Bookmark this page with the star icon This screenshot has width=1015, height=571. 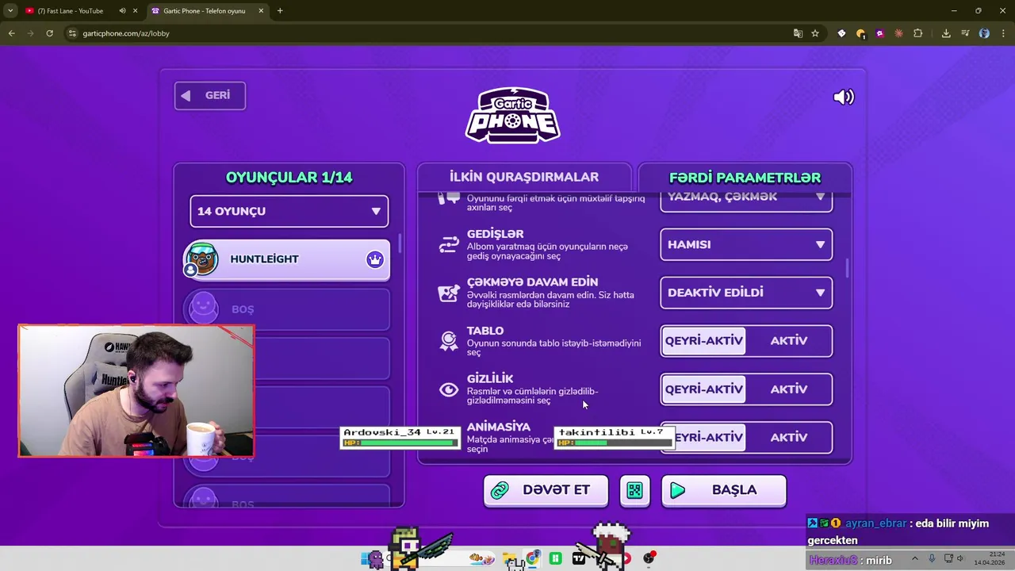[x=814, y=33]
